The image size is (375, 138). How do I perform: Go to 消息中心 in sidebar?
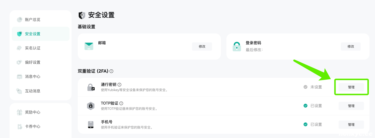[33, 77]
